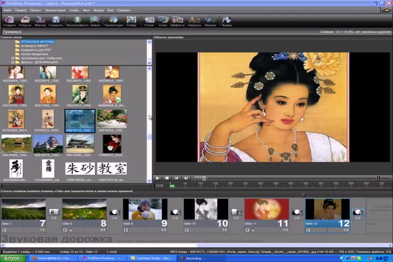Jump to the previous slide in preview
Image resolution: width=393 pixels, height=262 pixels.
point(176,178)
